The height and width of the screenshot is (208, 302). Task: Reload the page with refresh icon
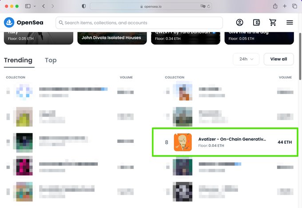(209, 6)
